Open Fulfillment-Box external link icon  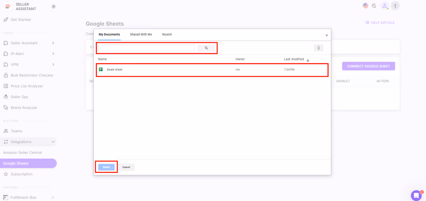pos(53,198)
